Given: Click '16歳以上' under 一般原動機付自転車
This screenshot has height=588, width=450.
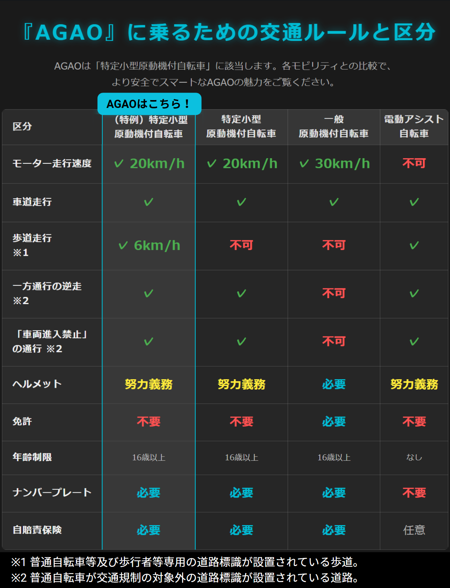Looking at the screenshot, I should click(334, 457).
